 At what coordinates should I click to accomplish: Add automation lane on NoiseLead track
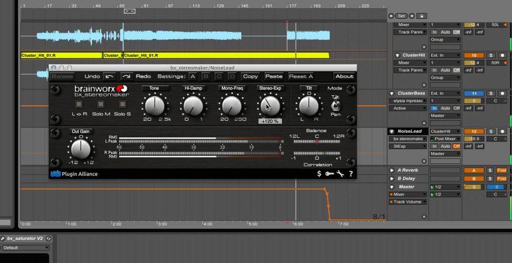pos(424,161)
